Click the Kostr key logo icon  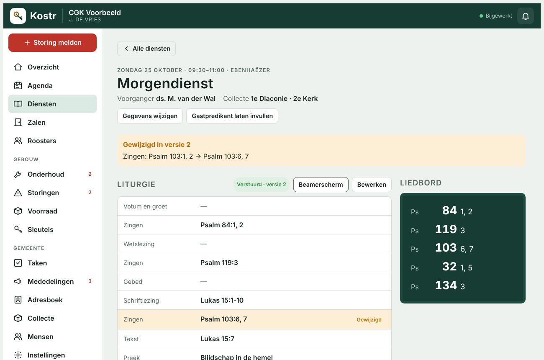(18, 16)
